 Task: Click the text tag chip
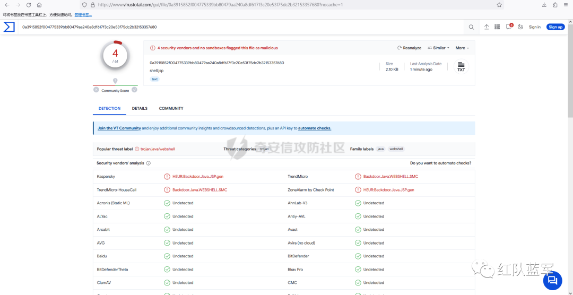[154, 79]
